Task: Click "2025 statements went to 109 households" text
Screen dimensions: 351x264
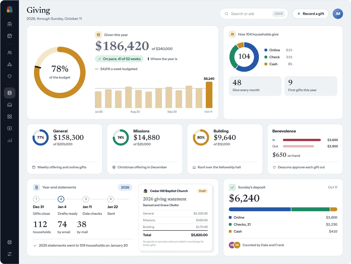Action: (83, 245)
